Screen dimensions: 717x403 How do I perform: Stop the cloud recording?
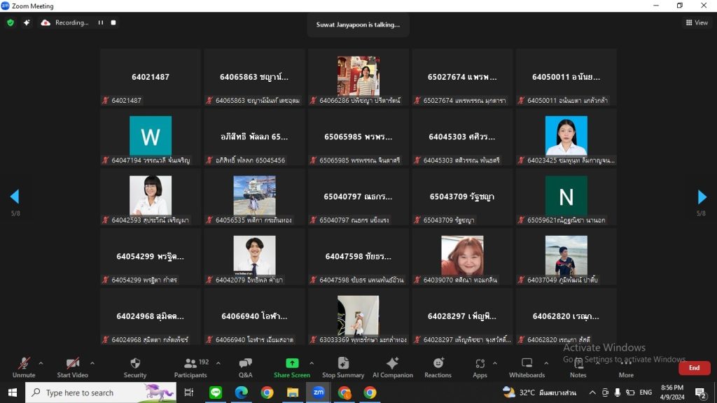[x=113, y=22]
